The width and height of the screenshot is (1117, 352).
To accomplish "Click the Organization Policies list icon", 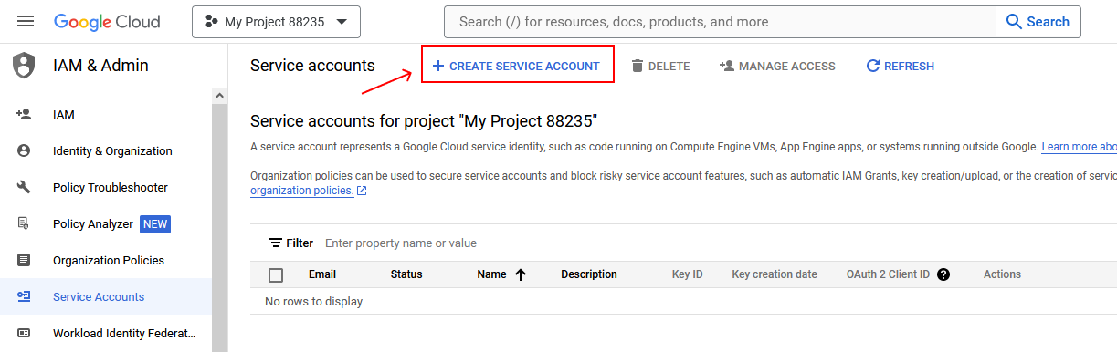I will pyautogui.click(x=24, y=261).
